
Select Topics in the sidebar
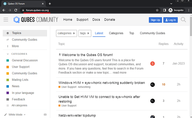point(25,33)
